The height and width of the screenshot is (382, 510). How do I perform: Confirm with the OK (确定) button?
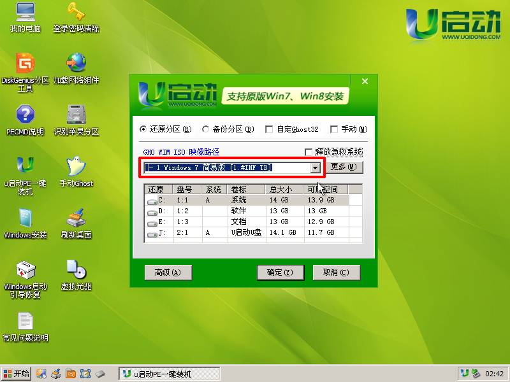coord(280,272)
